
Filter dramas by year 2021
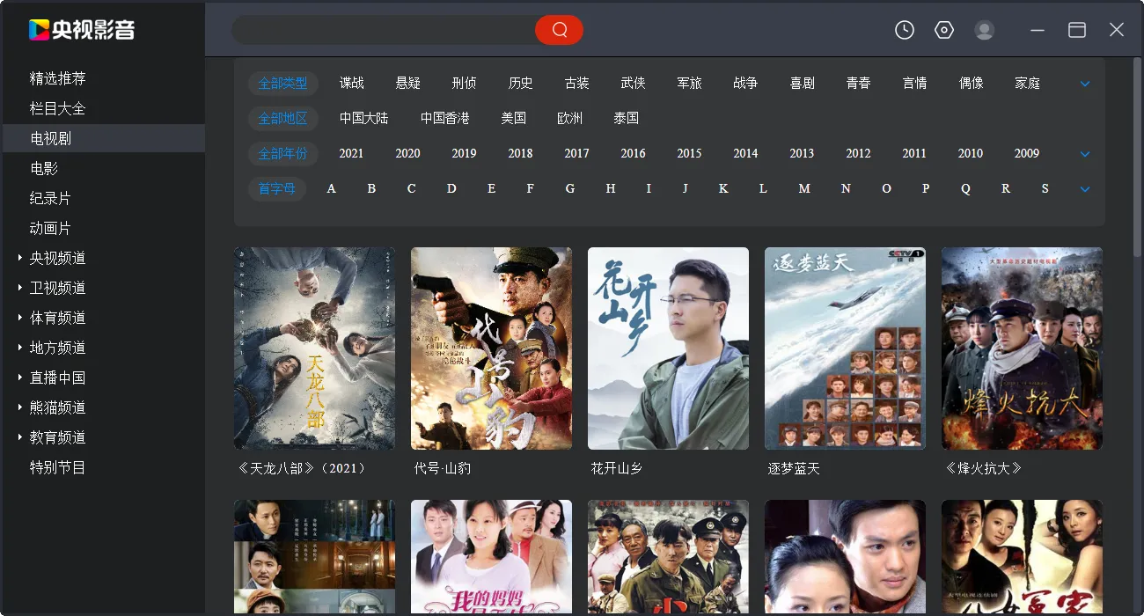351,153
